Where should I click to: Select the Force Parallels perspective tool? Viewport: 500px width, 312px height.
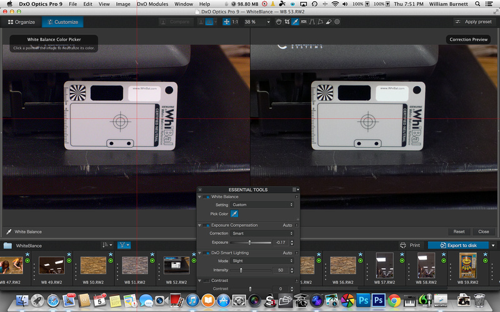[x=312, y=22]
